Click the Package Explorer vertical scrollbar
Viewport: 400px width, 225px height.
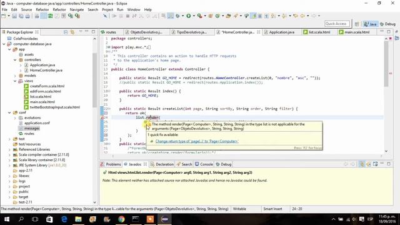tap(94, 81)
